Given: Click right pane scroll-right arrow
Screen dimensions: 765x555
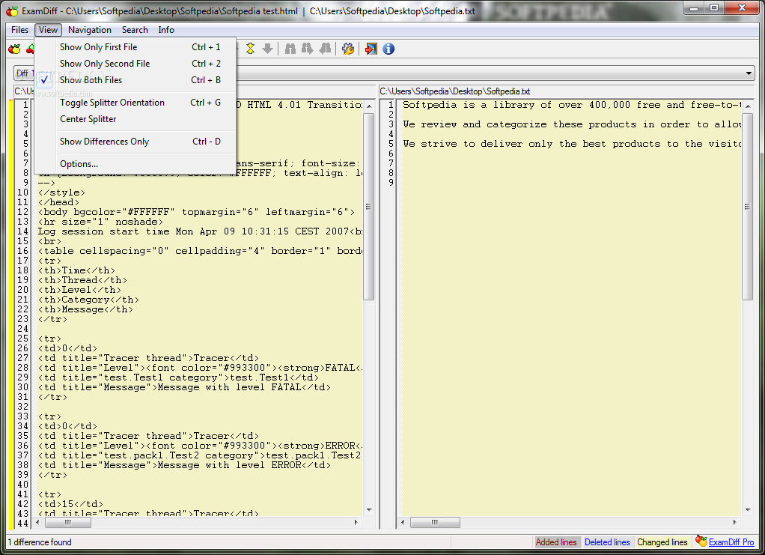Looking at the screenshot, I should tap(735, 522).
